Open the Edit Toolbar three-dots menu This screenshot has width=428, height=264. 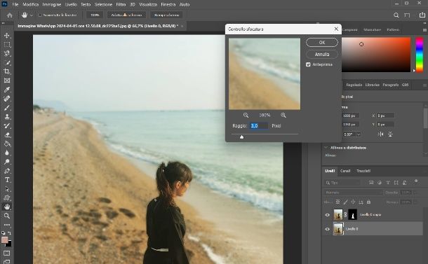tap(7, 225)
